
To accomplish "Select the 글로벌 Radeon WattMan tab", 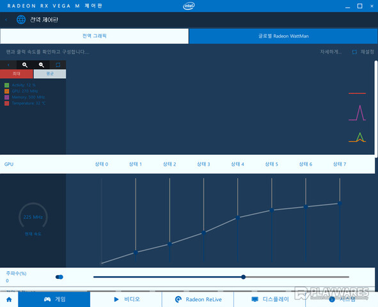I will pyautogui.click(x=283, y=36).
